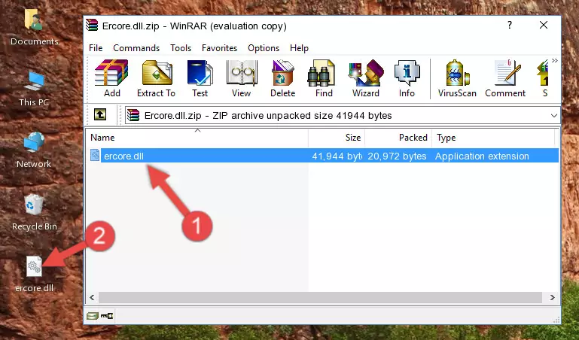Open the Tools menu
The image size is (579, 340).
181,48
